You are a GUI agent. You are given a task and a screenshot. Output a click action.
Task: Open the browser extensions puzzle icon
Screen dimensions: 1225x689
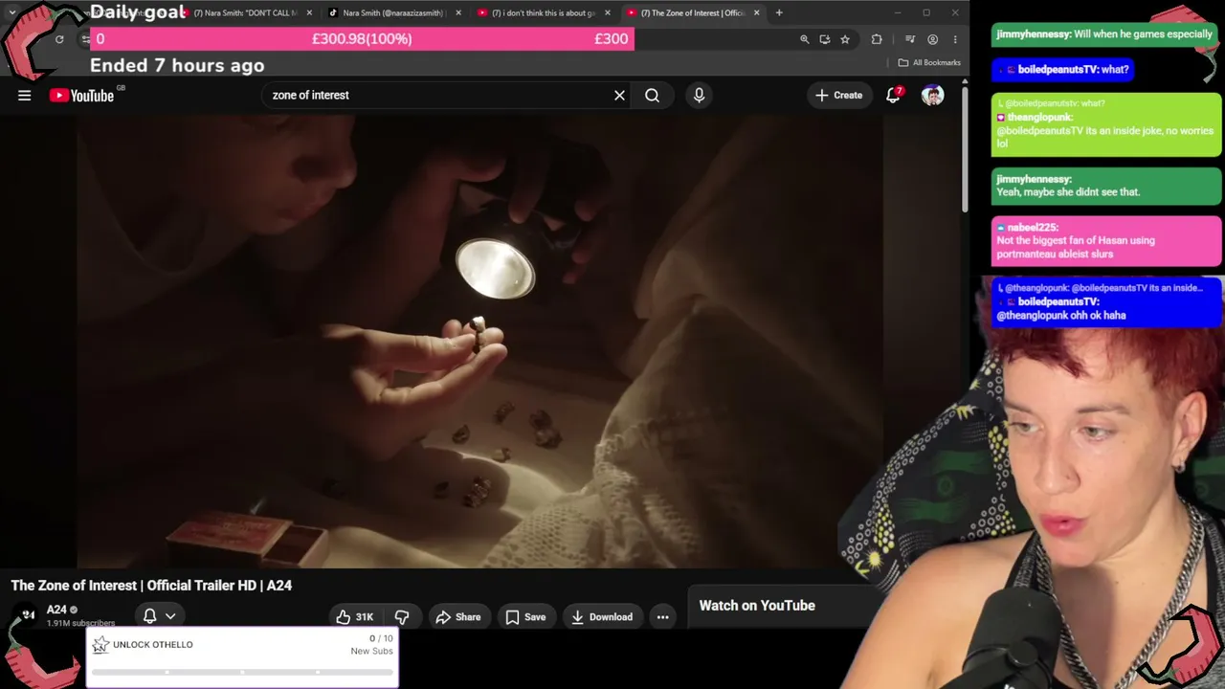[877, 39]
